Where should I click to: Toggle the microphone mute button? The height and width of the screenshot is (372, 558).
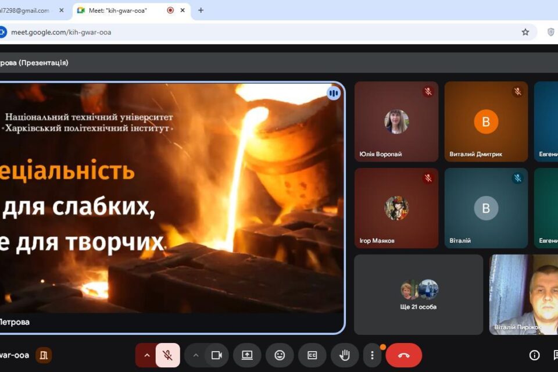tap(167, 355)
